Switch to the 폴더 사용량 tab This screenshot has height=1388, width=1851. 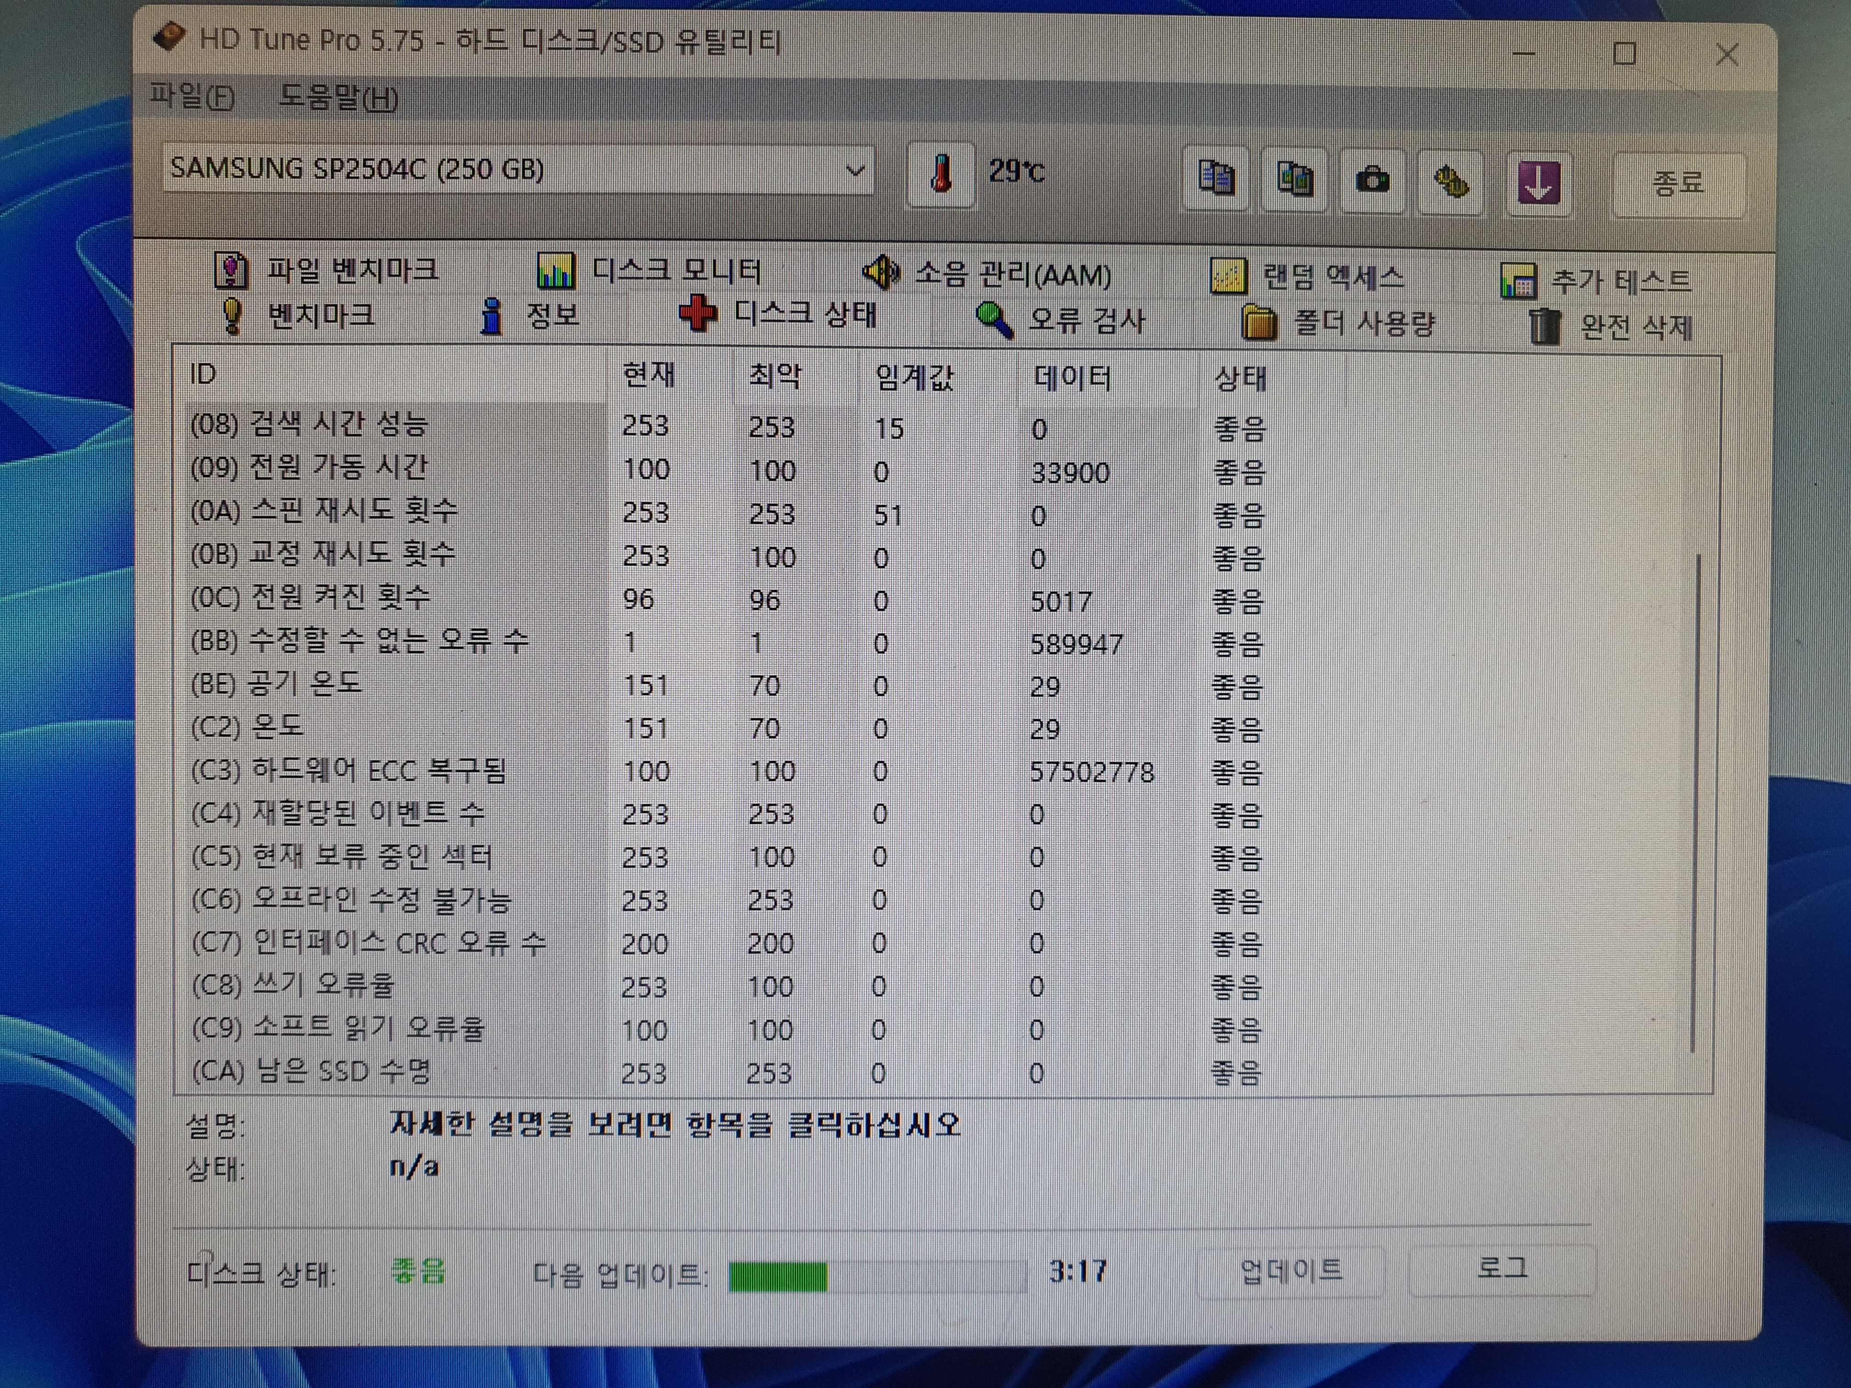(1338, 323)
